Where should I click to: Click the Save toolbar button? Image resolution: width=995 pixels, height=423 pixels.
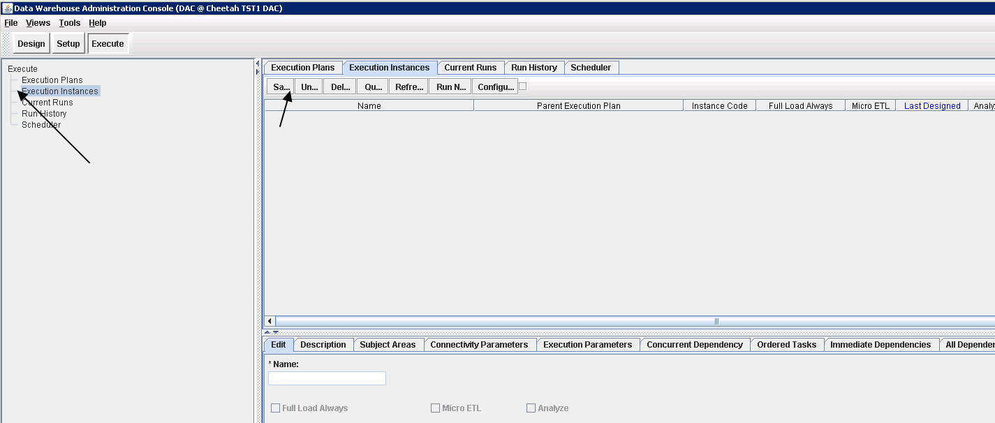(x=279, y=86)
